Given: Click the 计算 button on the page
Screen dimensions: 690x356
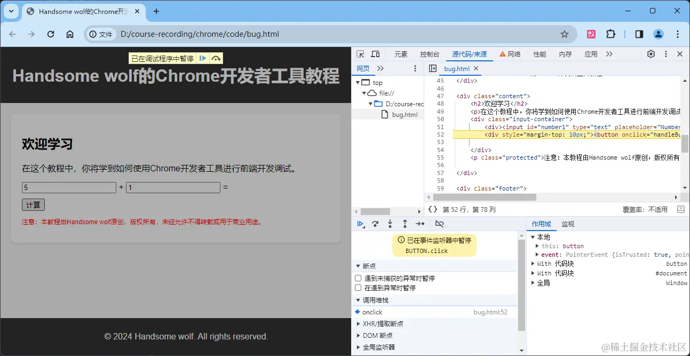Looking at the screenshot, I should [33, 205].
